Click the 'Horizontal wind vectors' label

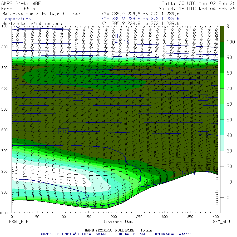click(32, 24)
